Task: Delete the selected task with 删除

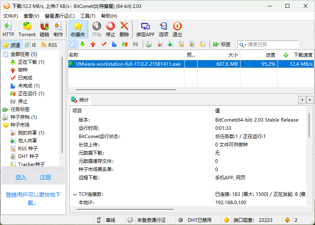Action: [124, 29]
